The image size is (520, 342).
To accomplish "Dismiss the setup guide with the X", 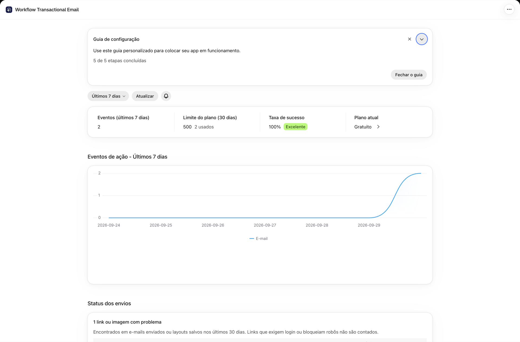I will click(x=409, y=39).
